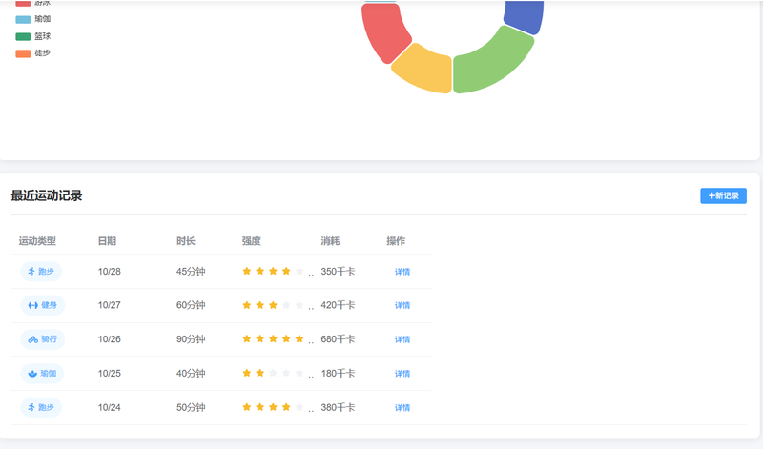The height and width of the screenshot is (449, 763).
Task: Click the 350千卡 calorie value
Action: (x=338, y=272)
